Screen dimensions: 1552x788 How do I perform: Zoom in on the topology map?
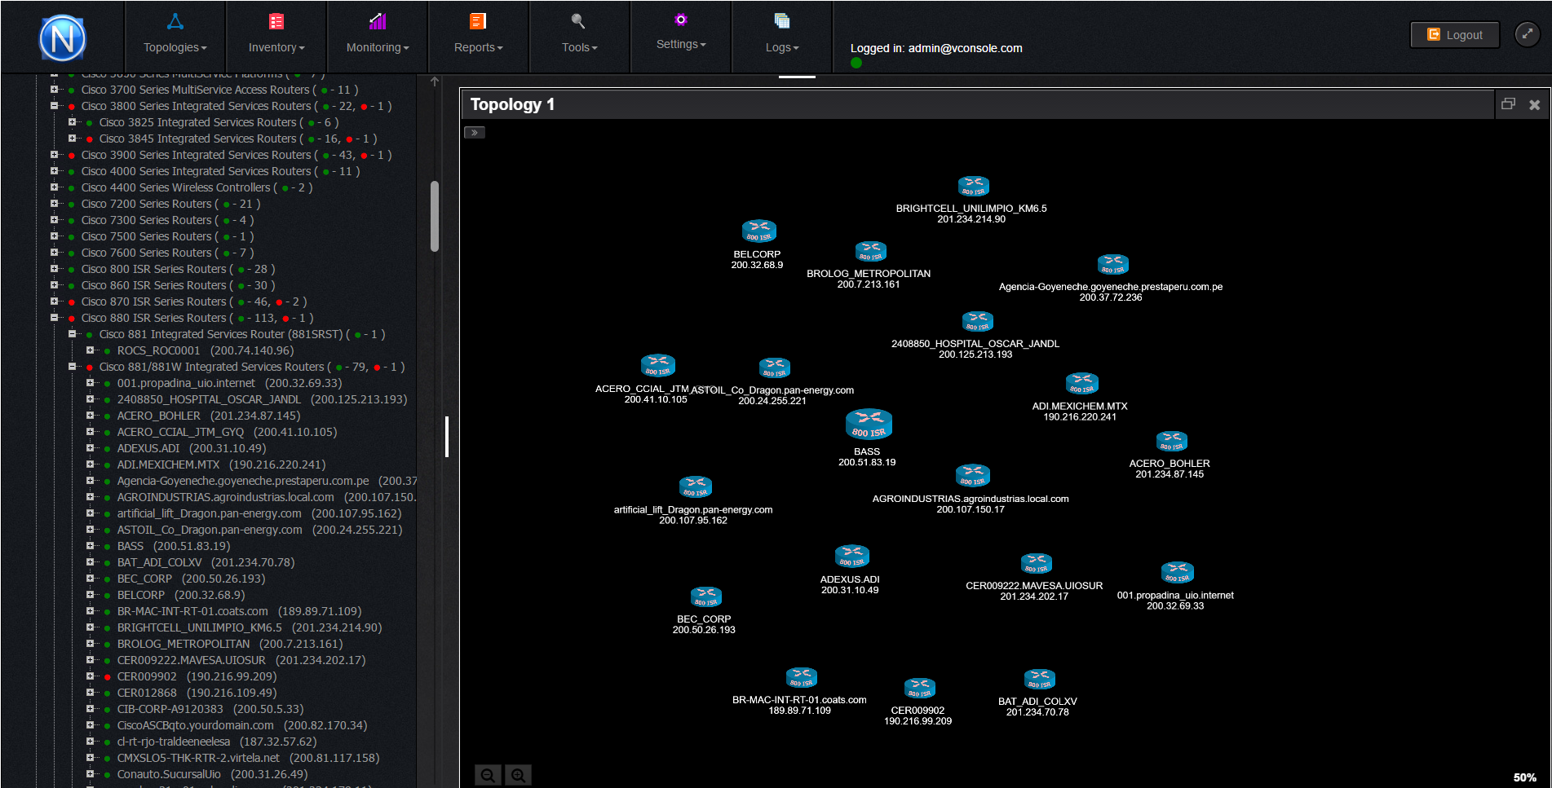[518, 776]
